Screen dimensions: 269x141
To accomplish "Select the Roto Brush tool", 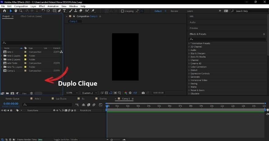I will pos(87,11).
